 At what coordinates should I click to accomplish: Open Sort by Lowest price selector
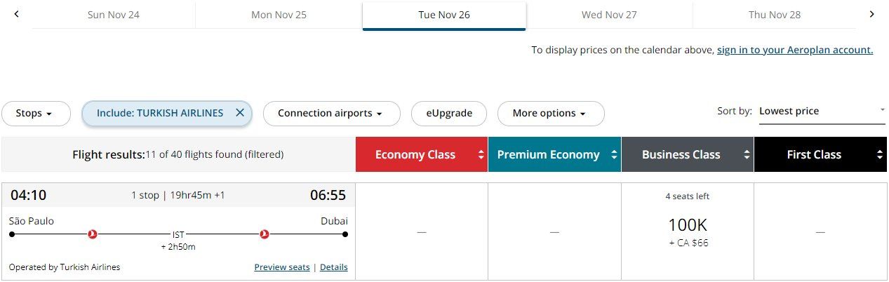click(x=821, y=112)
